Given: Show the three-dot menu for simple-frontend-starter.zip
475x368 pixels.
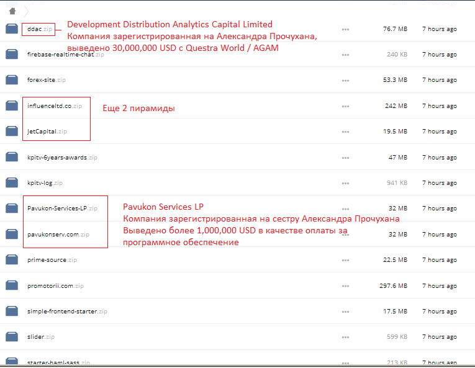Looking at the screenshot, I should (345, 312).
